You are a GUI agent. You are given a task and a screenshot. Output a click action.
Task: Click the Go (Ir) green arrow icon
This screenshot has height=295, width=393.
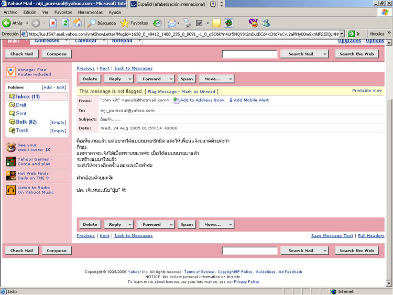click(x=352, y=34)
